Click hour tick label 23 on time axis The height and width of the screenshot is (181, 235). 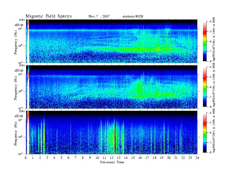190,158
